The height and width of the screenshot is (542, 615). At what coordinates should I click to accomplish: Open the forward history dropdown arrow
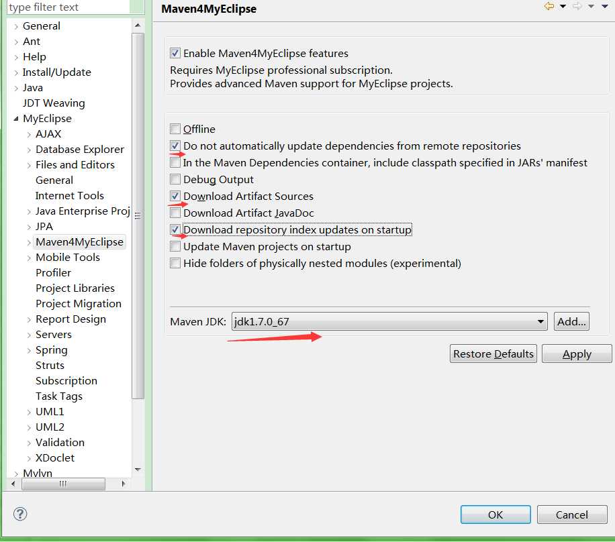[591, 6]
